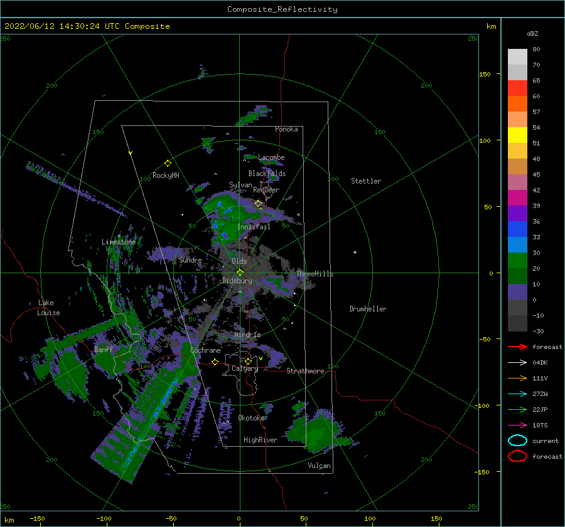Click the Olds label on the map
The width and height of the screenshot is (565, 527).
239,261
